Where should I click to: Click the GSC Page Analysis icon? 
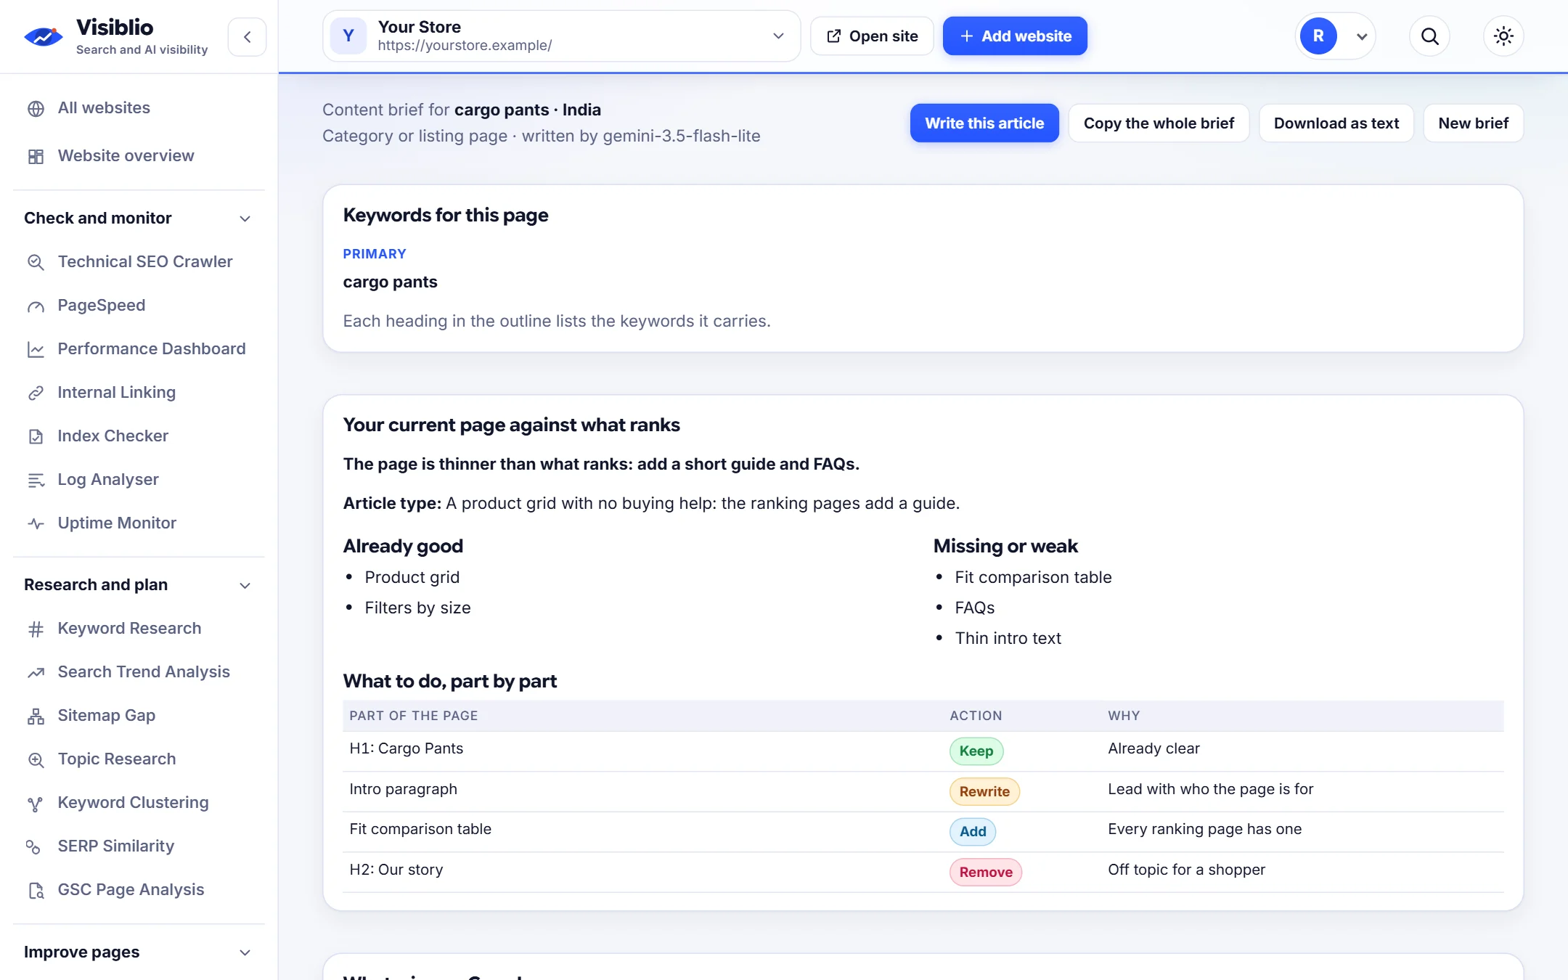[x=36, y=890]
